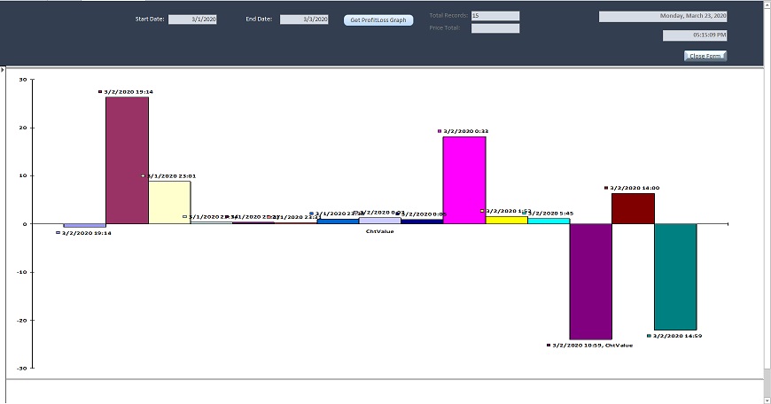This screenshot has height=404, width=771.
Task: Click label 3/2/2020 10:59, ChtValue
Action: coord(593,345)
